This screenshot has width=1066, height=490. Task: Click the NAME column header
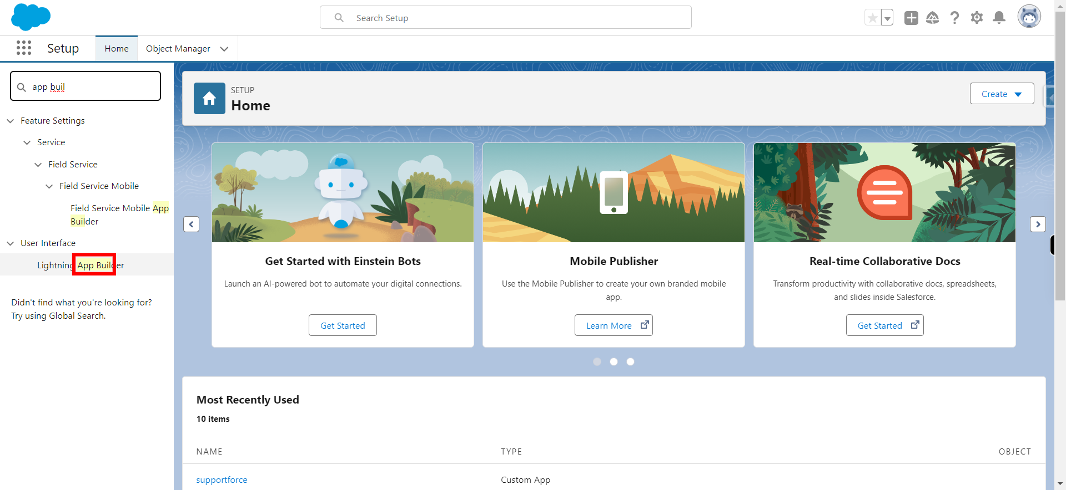point(209,452)
